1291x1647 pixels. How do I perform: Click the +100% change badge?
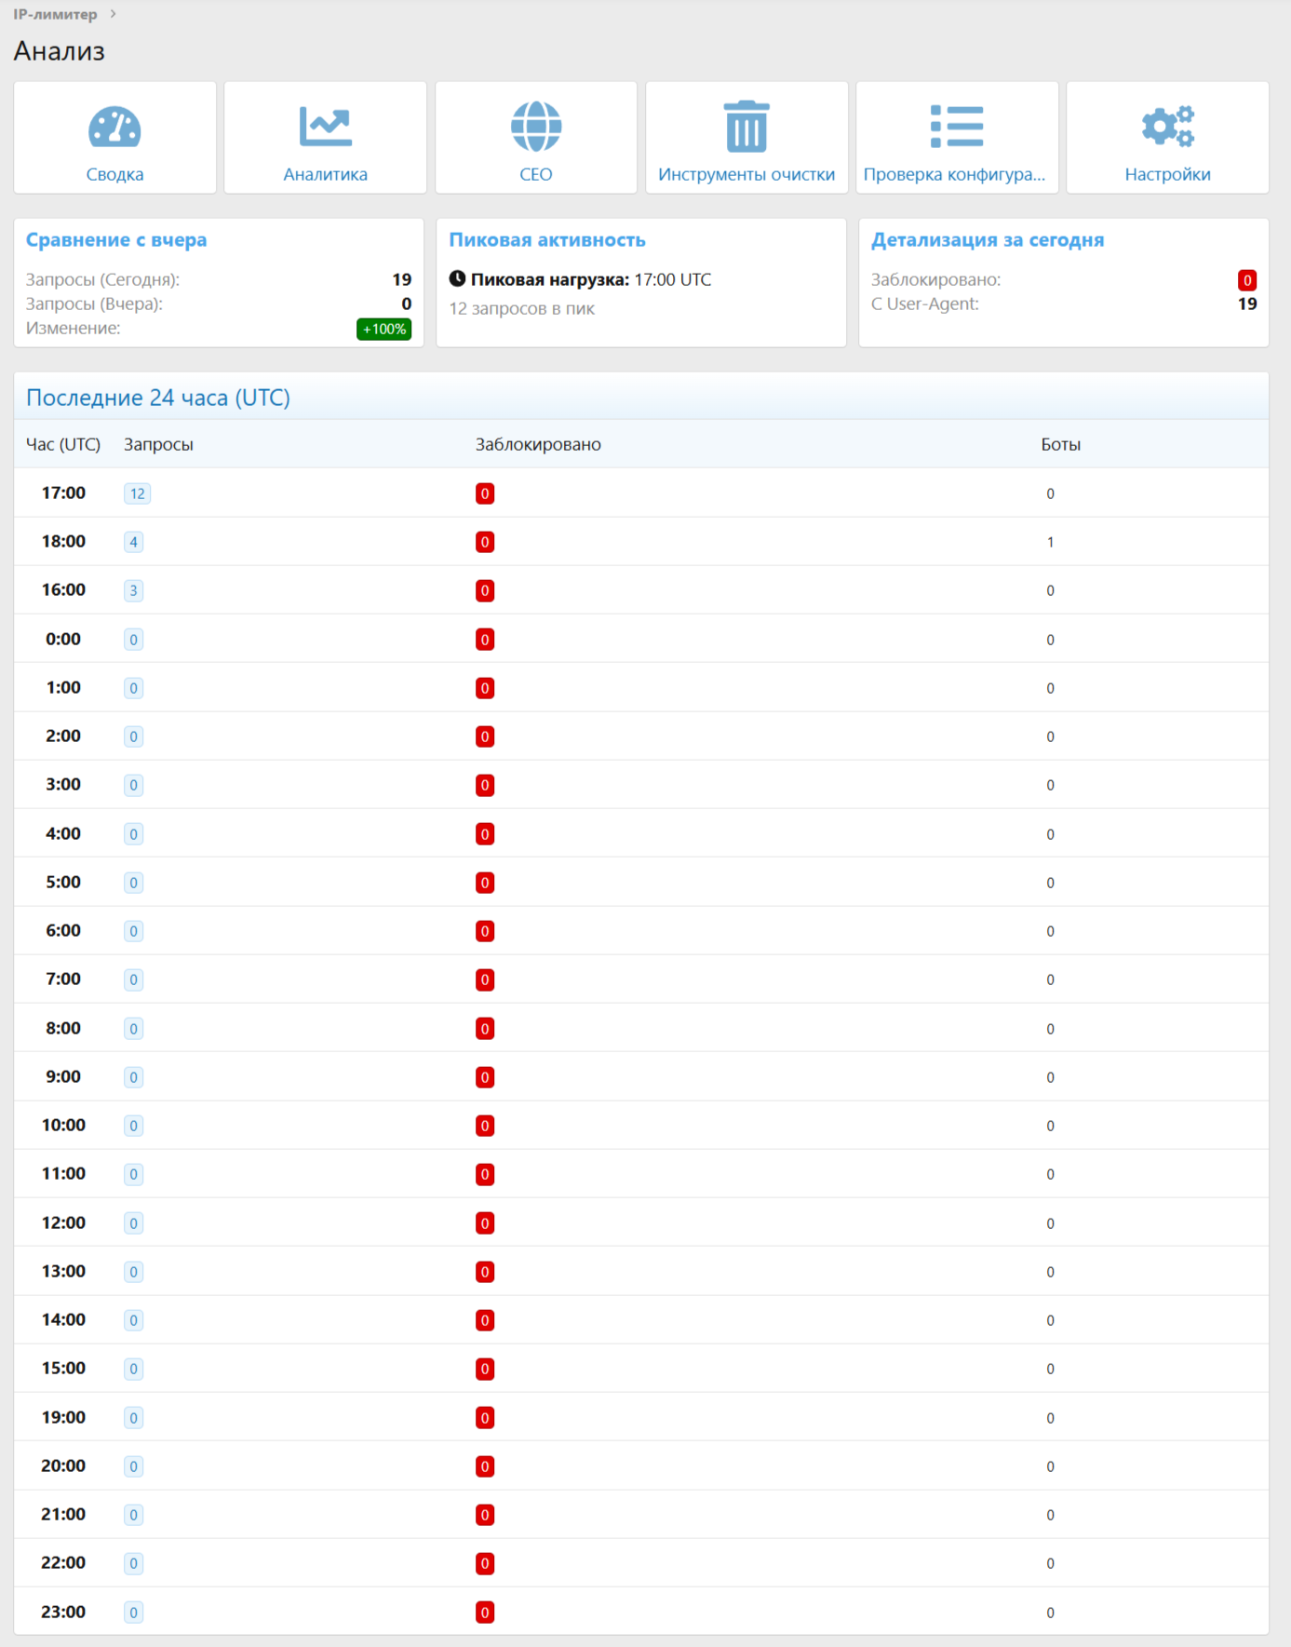(383, 329)
